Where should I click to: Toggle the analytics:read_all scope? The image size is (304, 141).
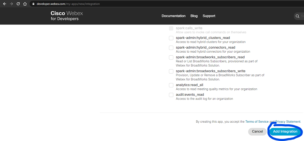[171, 85]
